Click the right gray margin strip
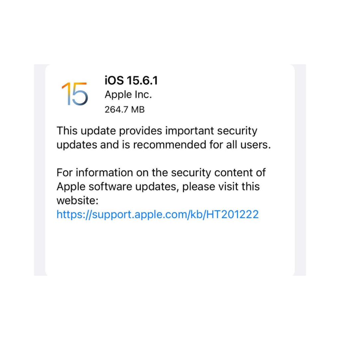The height and width of the screenshot is (340, 340). 300,170
